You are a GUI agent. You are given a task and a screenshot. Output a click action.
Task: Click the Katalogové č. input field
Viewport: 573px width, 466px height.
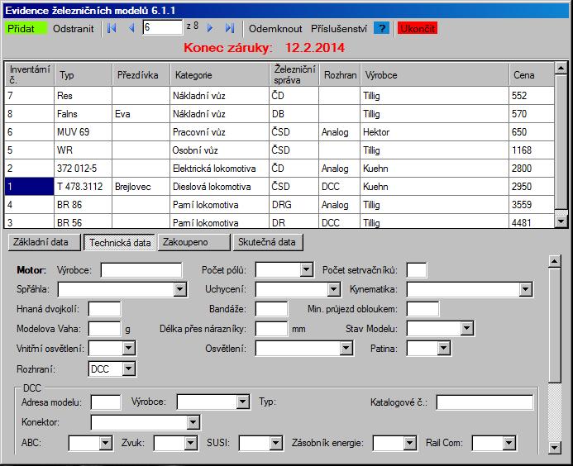tap(485, 402)
